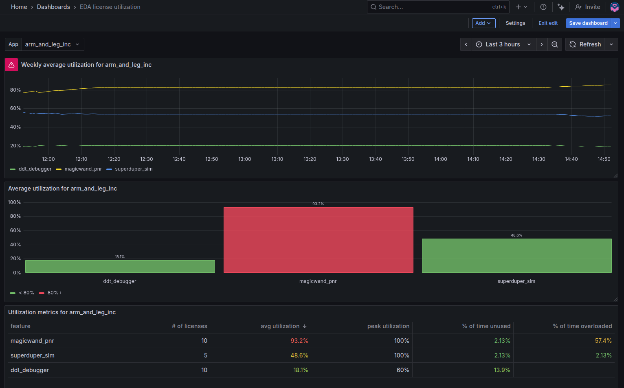
Task: Shift the time range backward
Action: (x=466, y=44)
